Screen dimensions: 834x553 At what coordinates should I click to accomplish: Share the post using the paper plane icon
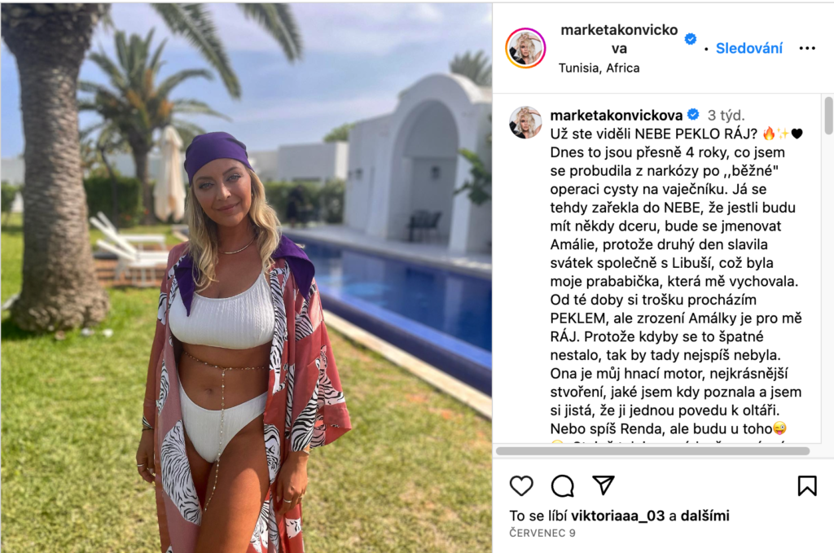[x=604, y=485]
